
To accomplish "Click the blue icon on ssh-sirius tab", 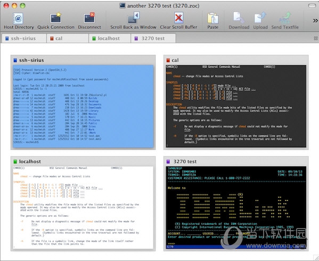I will point(7,38).
